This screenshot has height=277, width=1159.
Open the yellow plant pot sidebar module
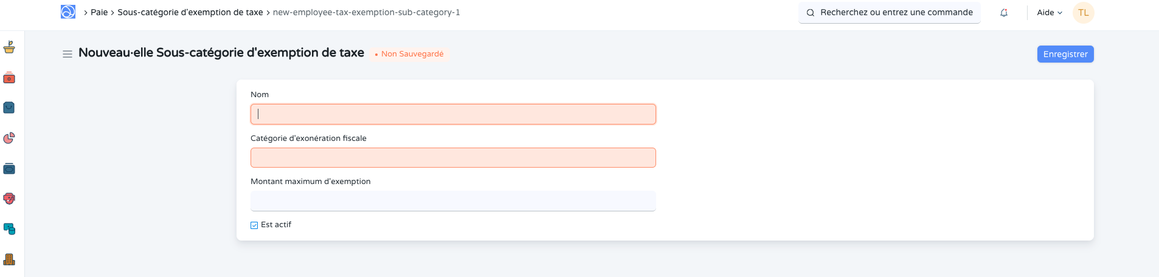9,47
